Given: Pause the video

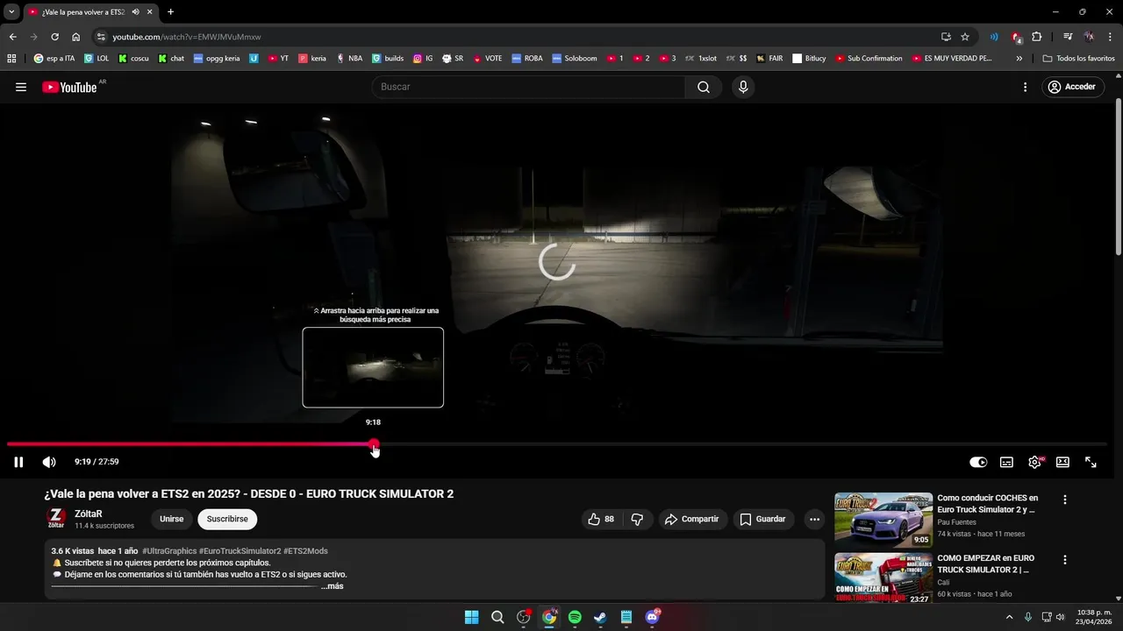Looking at the screenshot, I should point(18,462).
